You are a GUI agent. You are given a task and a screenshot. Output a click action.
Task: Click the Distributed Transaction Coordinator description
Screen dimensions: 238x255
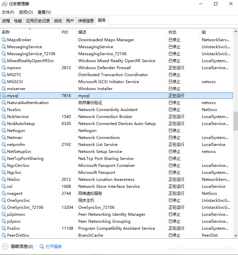point(113,75)
